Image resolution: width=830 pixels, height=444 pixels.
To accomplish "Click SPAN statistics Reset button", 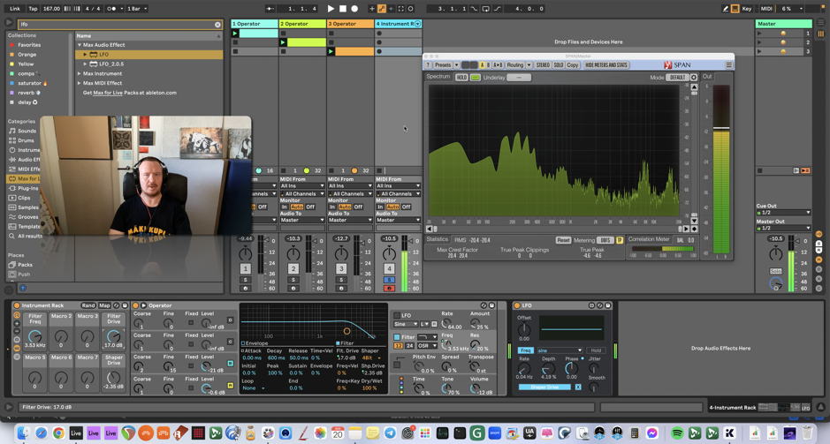I will [563, 240].
